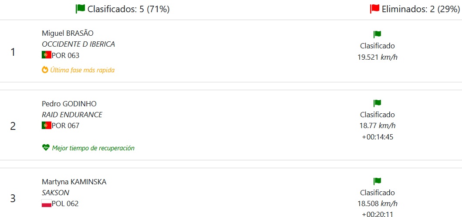Click the green flag above Pedro Godinho's Clasificado status
The height and width of the screenshot is (217, 462).
tap(377, 103)
